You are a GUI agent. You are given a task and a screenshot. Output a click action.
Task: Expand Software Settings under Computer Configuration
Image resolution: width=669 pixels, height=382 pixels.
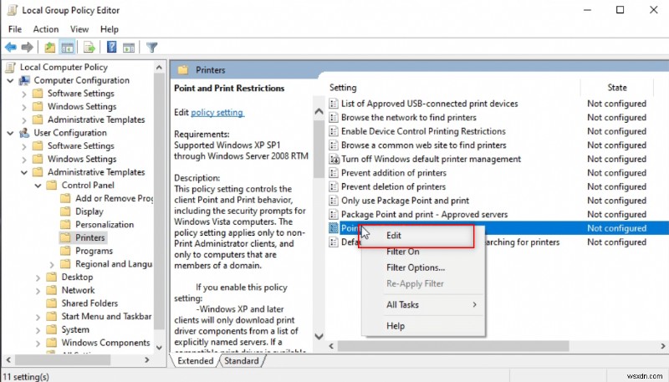tap(24, 94)
